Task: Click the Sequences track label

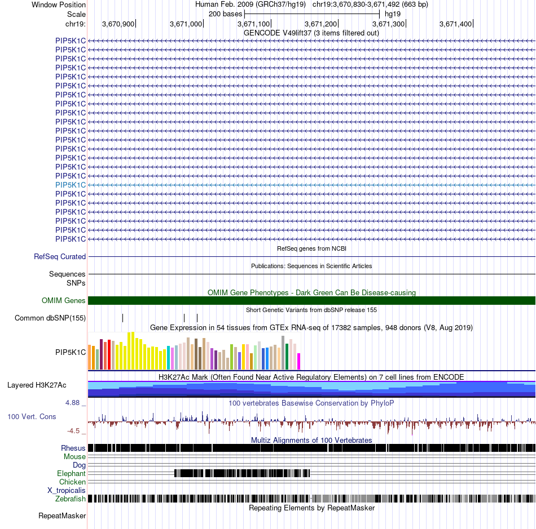Action: (67, 274)
